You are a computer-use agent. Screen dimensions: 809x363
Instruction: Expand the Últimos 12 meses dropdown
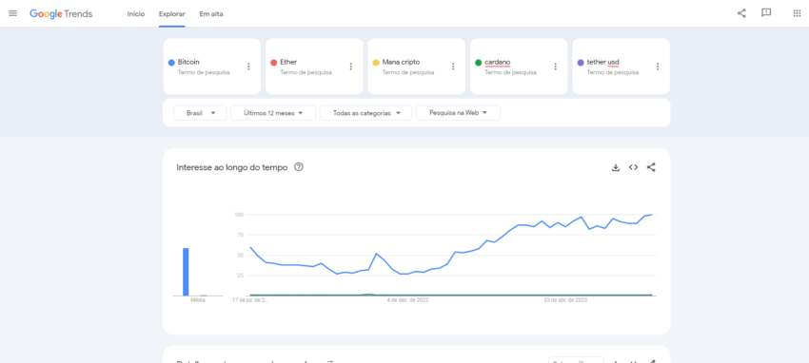[273, 113]
